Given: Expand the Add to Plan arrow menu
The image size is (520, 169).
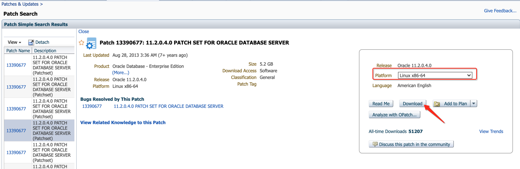Looking at the screenshot, I should coord(474,104).
